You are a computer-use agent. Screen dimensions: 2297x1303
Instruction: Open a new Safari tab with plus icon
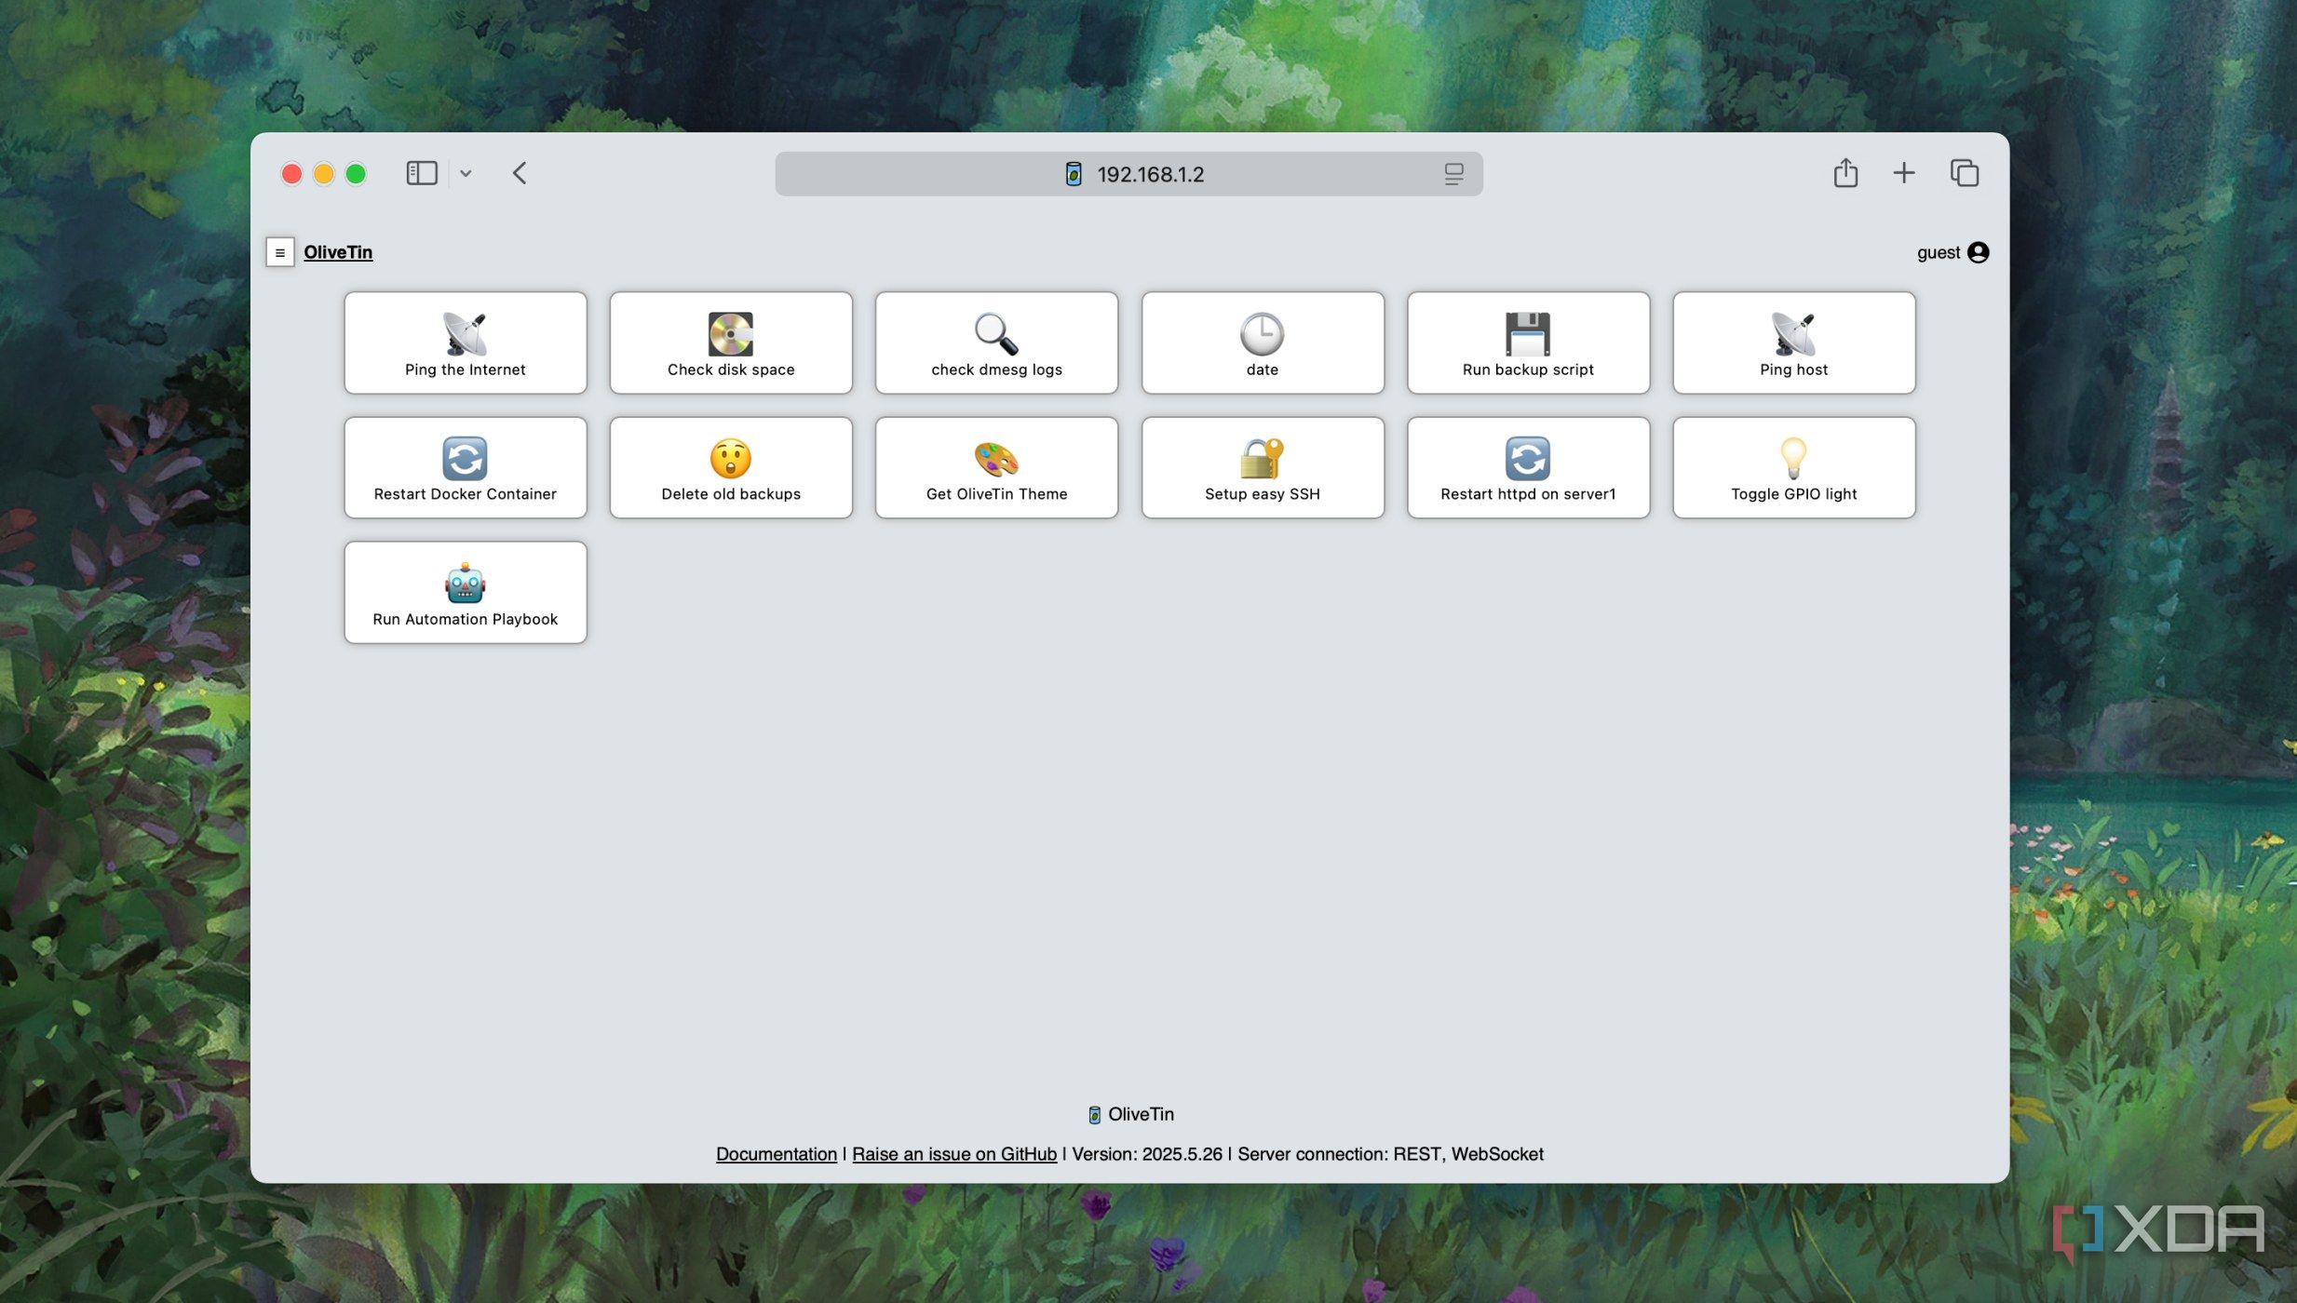tap(1903, 173)
